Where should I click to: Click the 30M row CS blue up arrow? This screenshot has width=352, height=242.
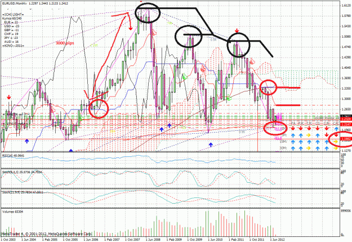coord(318,148)
